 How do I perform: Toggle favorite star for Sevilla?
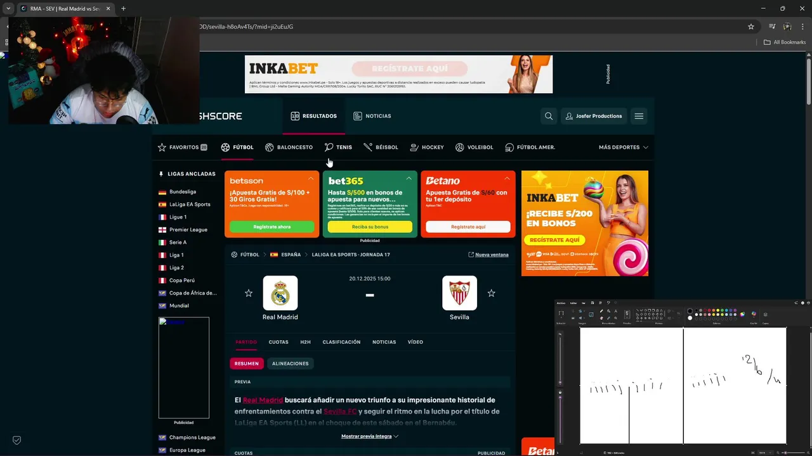pyautogui.click(x=491, y=293)
